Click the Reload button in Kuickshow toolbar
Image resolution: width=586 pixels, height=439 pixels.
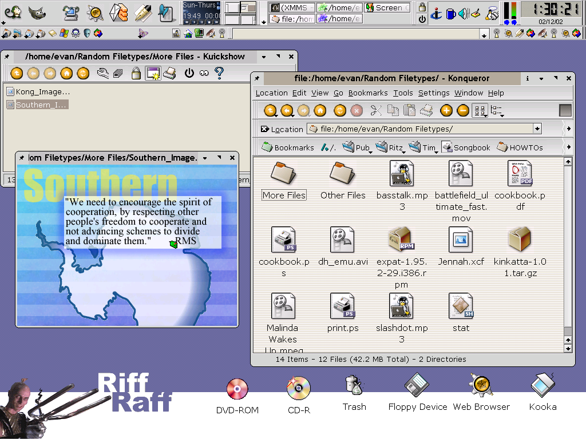(83, 73)
